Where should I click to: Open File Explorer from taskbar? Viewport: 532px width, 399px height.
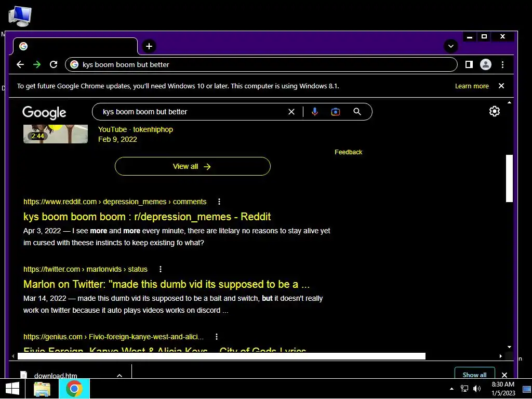click(42, 389)
